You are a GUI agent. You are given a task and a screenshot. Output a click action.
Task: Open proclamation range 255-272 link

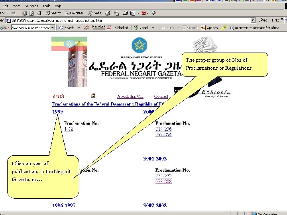coord(163,176)
